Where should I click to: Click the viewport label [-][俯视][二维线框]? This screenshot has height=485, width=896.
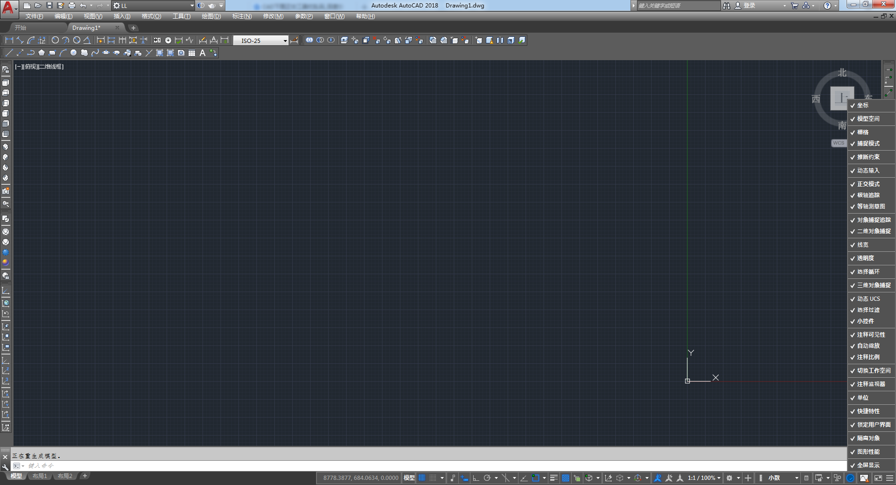click(x=39, y=67)
